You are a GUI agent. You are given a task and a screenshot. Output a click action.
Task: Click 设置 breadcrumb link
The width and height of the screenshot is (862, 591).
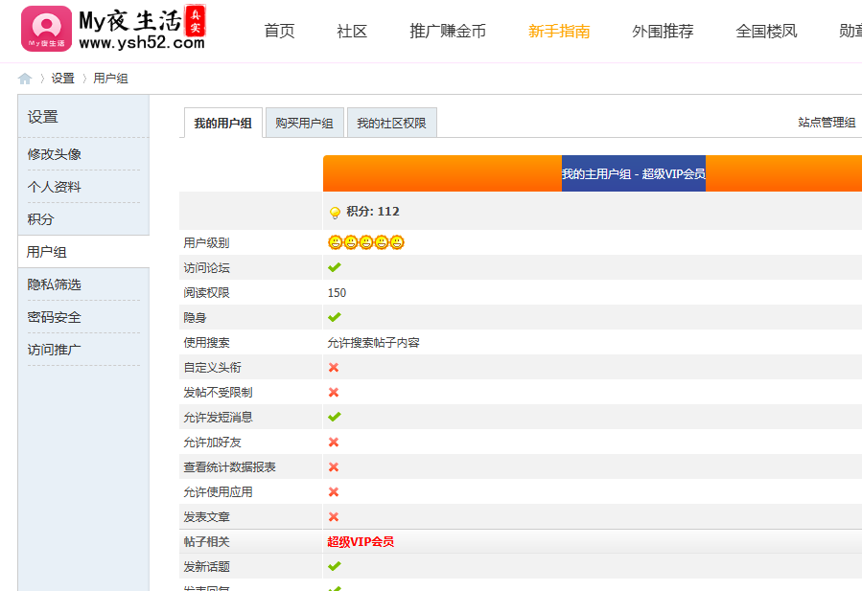pos(62,79)
